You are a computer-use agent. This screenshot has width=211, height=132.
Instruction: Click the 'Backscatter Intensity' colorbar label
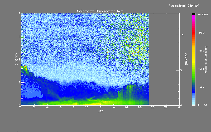206,59
